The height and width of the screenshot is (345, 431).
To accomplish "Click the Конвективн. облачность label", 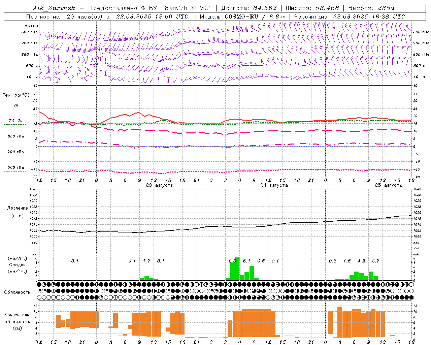I will 17,318.
